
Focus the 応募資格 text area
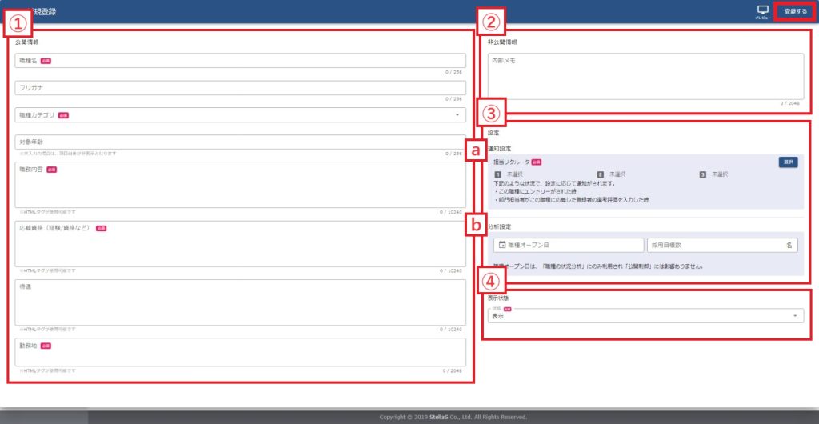(240, 246)
